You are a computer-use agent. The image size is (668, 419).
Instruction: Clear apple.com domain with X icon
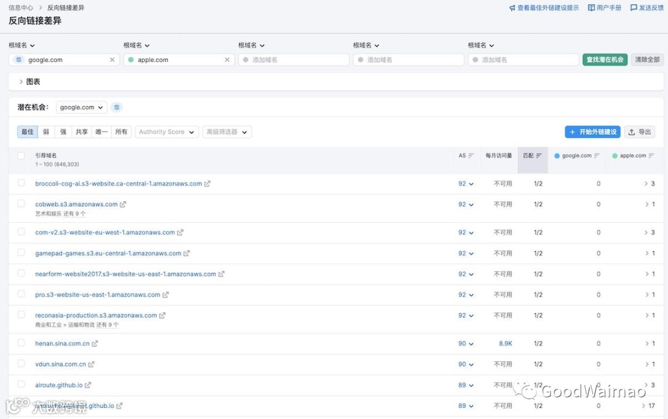click(x=227, y=59)
